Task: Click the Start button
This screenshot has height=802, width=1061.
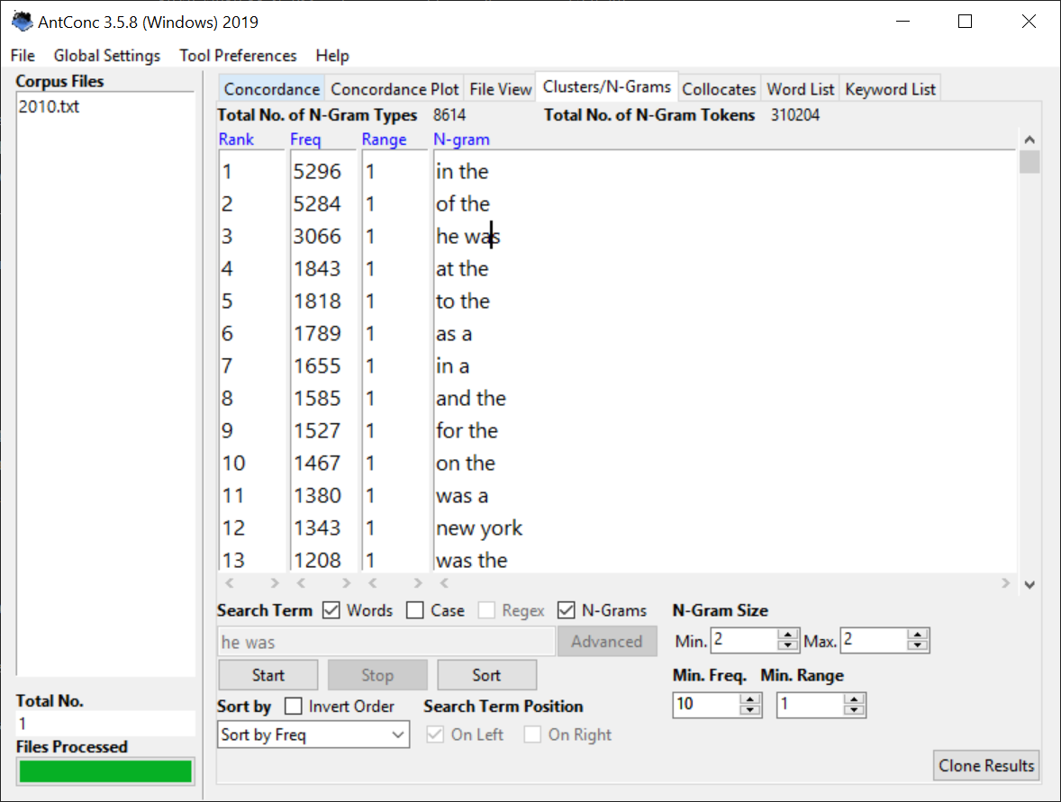Action: (x=268, y=676)
